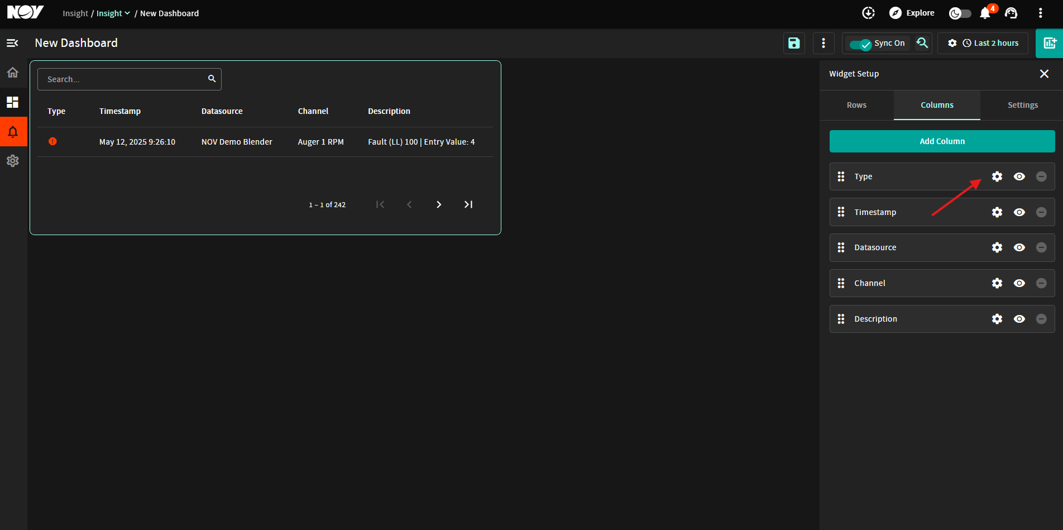Click the zoom sync magnifier icon
This screenshot has height=530, width=1063.
coord(922,43)
